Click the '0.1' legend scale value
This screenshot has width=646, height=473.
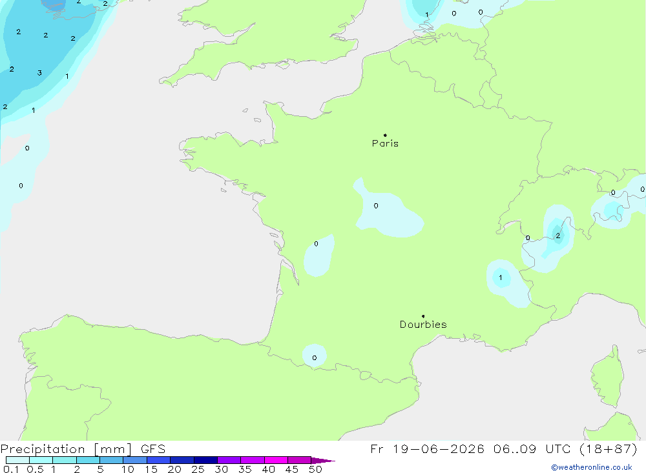(x=11, y=469)
